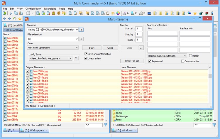The width and height of the screenshot is (220, 139).
Task: Click the yellow star favorites icon in the top toolbar
Action: [x=195, y=13]
